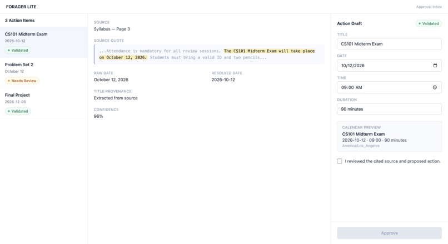Edit the Title field CS101 Midterm Exam
448x244 pixels.
click(x=389, y=44)
